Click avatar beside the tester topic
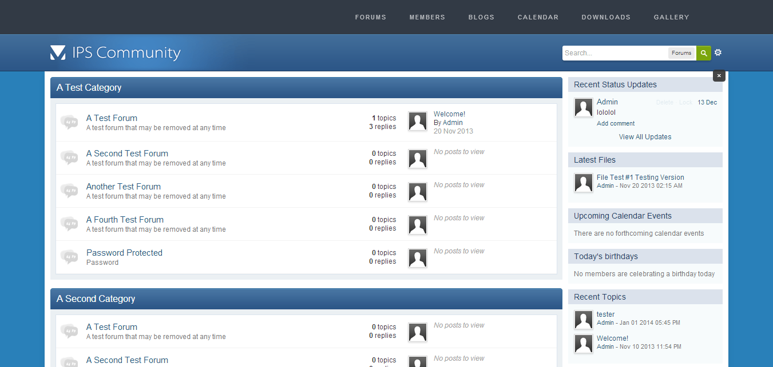Screen dimensions: 773x367 coord(584,320)
